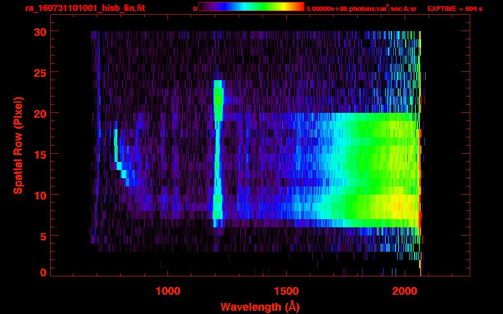
Task: Click the short green vertical line near 800 Å
Action: point(116,145)
